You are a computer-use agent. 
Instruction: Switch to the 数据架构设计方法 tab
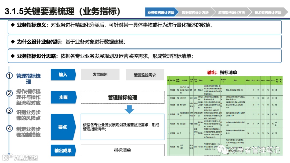[195, 12]
